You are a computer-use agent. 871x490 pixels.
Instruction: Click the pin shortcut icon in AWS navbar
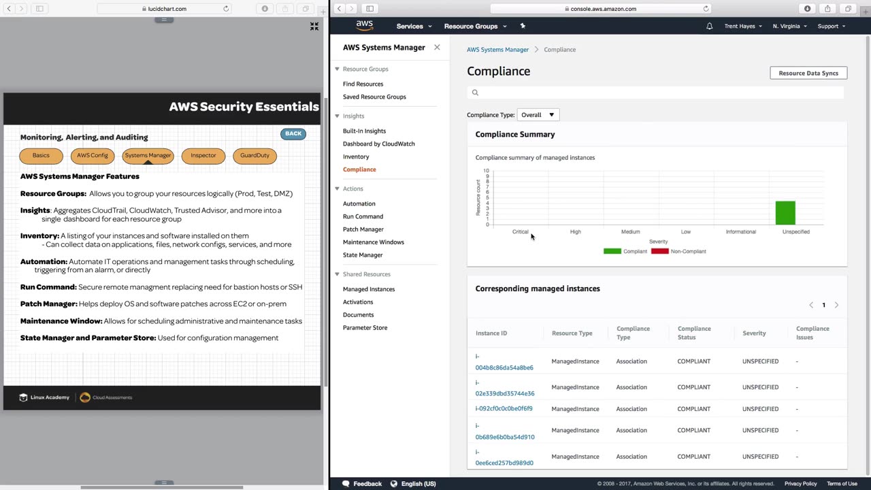pos(523,26)
